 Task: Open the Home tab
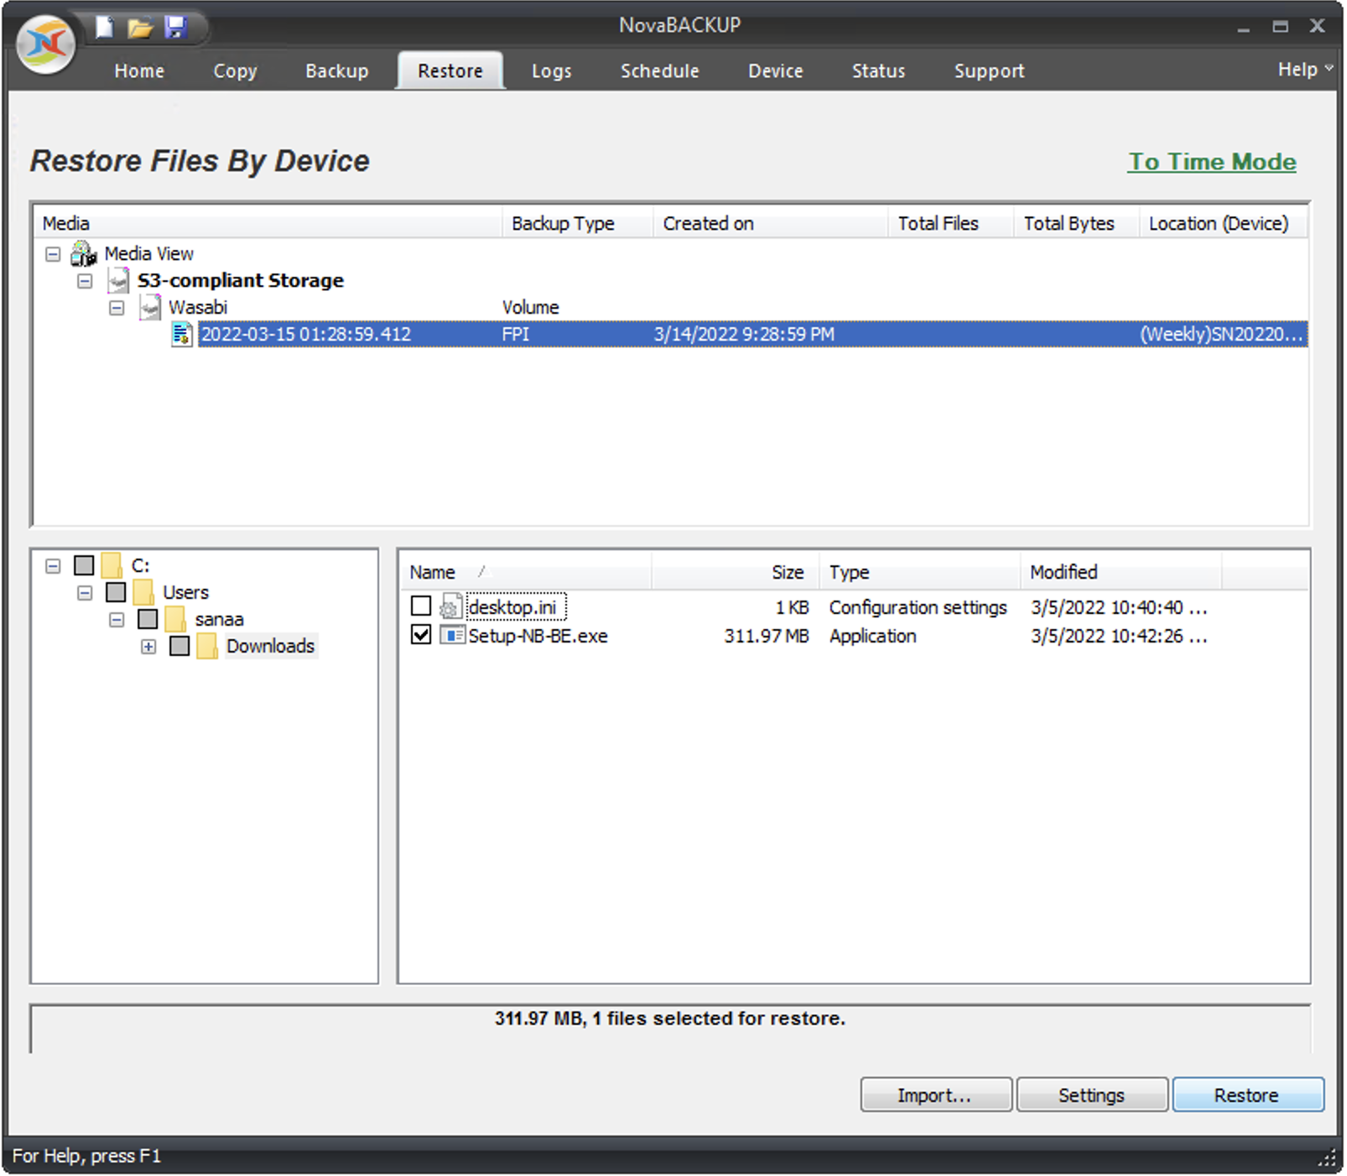(x=139, y=70)
